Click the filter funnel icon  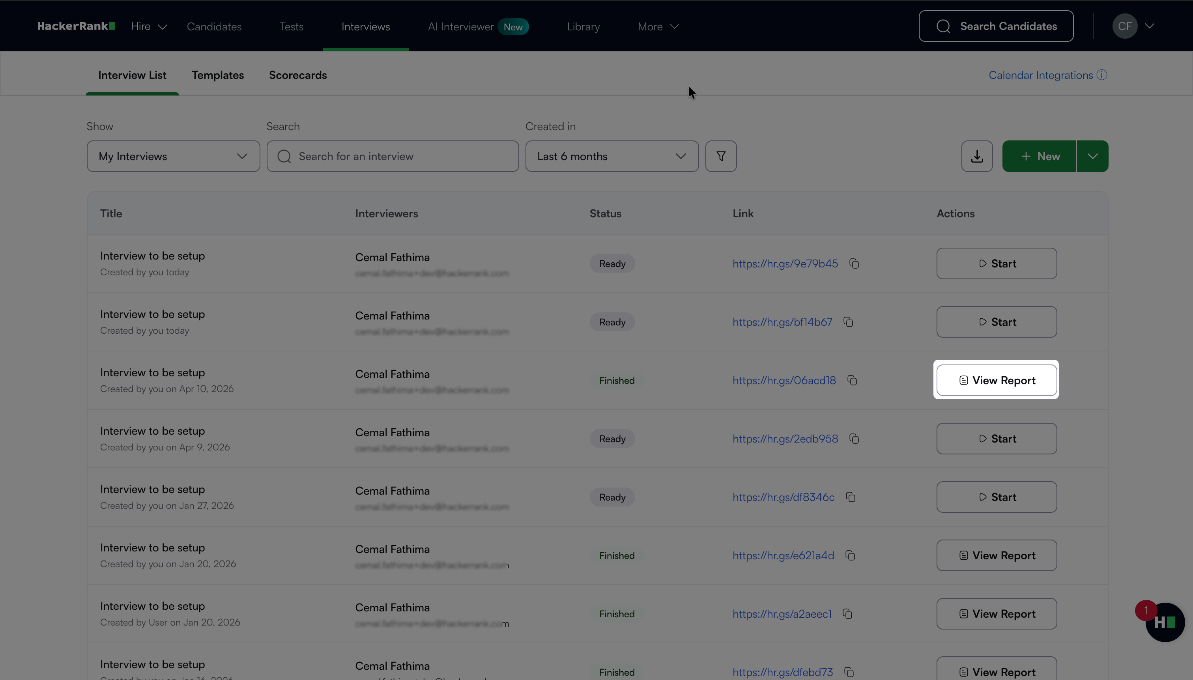(721, 156)
